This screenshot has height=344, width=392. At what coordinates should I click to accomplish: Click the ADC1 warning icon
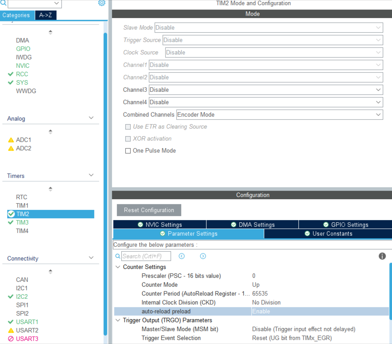click(11, 140)
